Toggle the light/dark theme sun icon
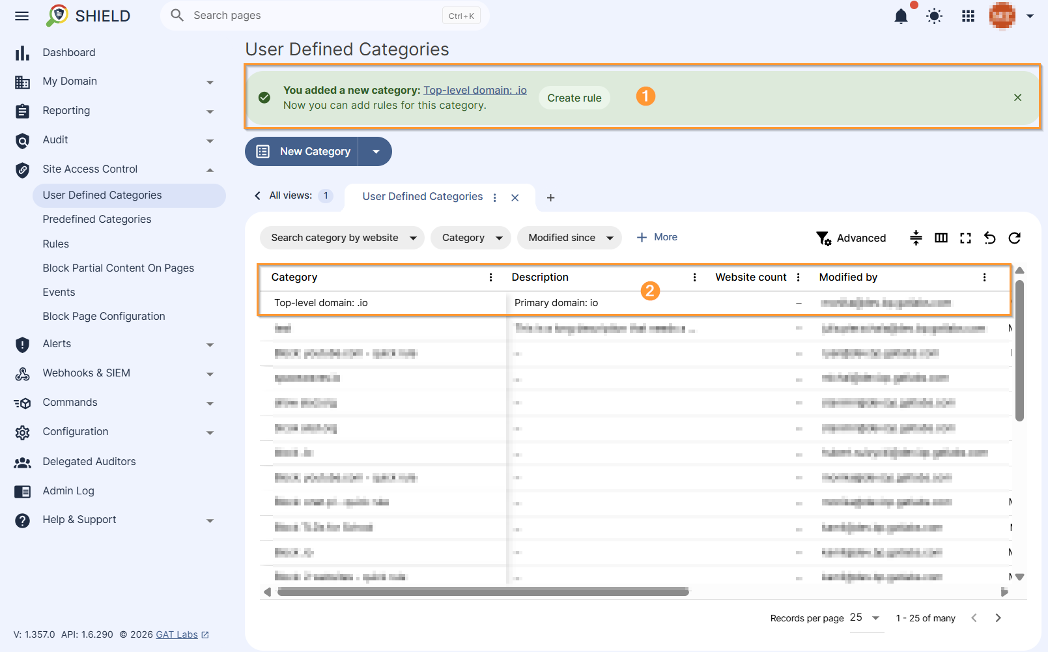Image resolution: width=1048 pixels, height=652 pixels. point(935,16)
